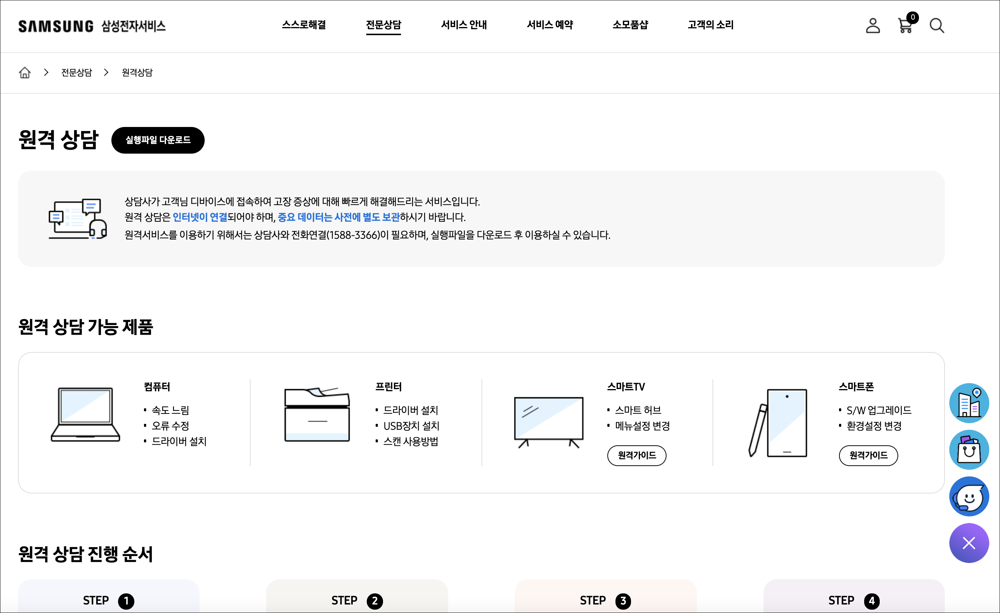Open the 스스로해결 menu
The width and height of the screenshot is (1000, 613).
point(304,25)
